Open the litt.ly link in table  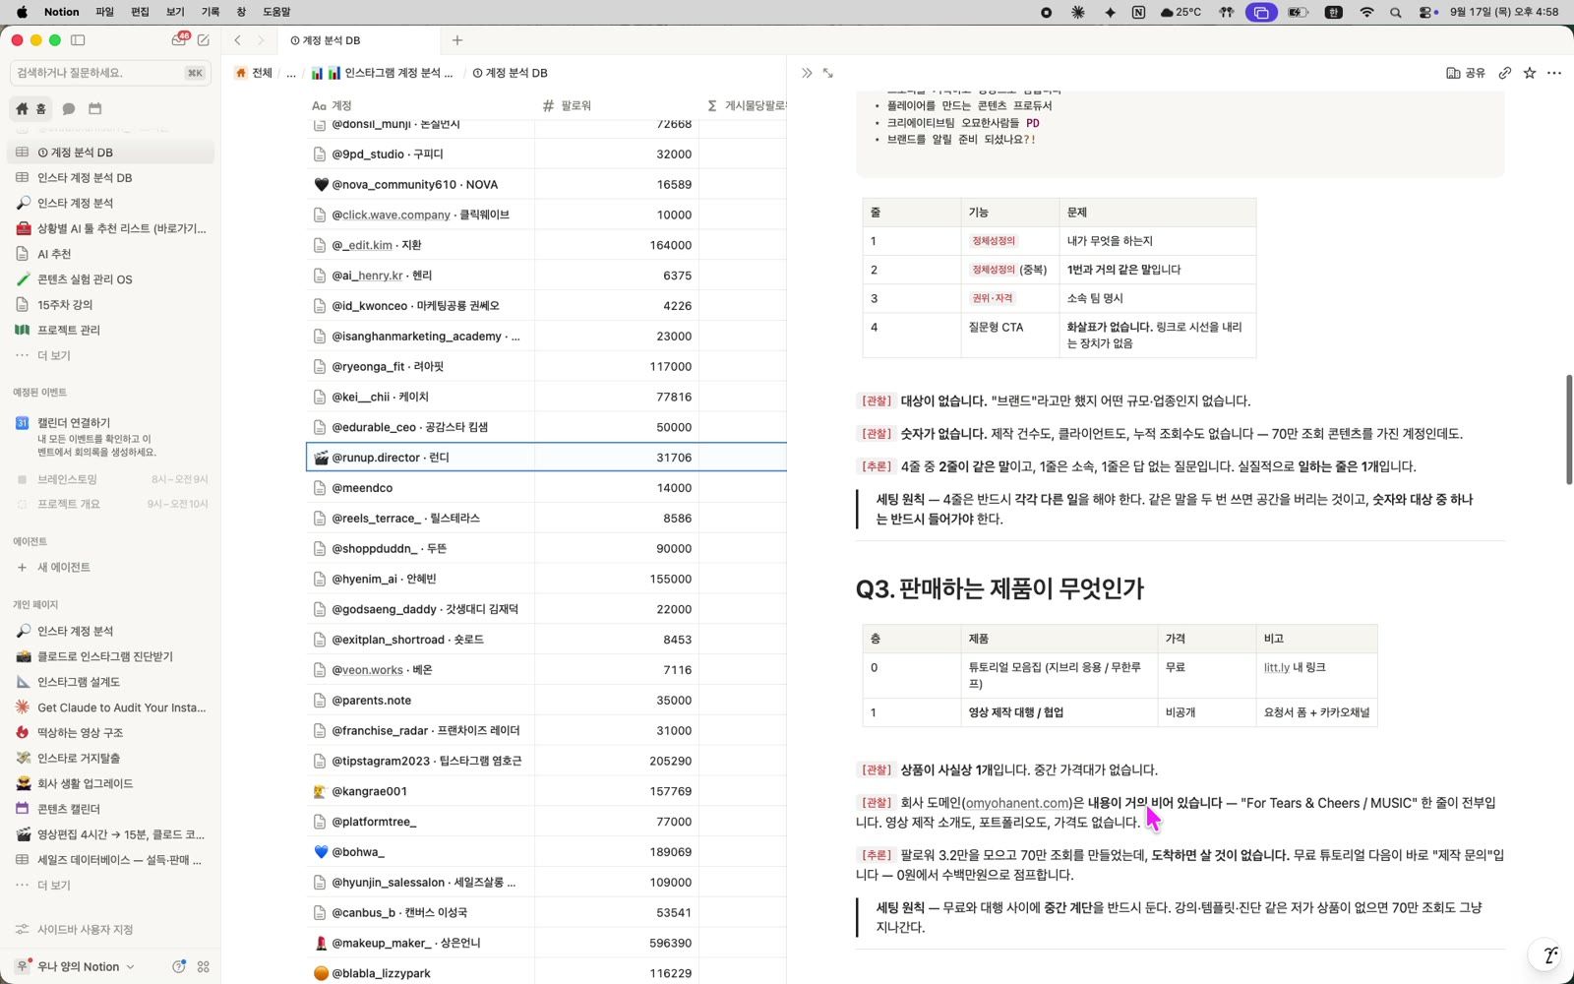[x=1276, y=667]
